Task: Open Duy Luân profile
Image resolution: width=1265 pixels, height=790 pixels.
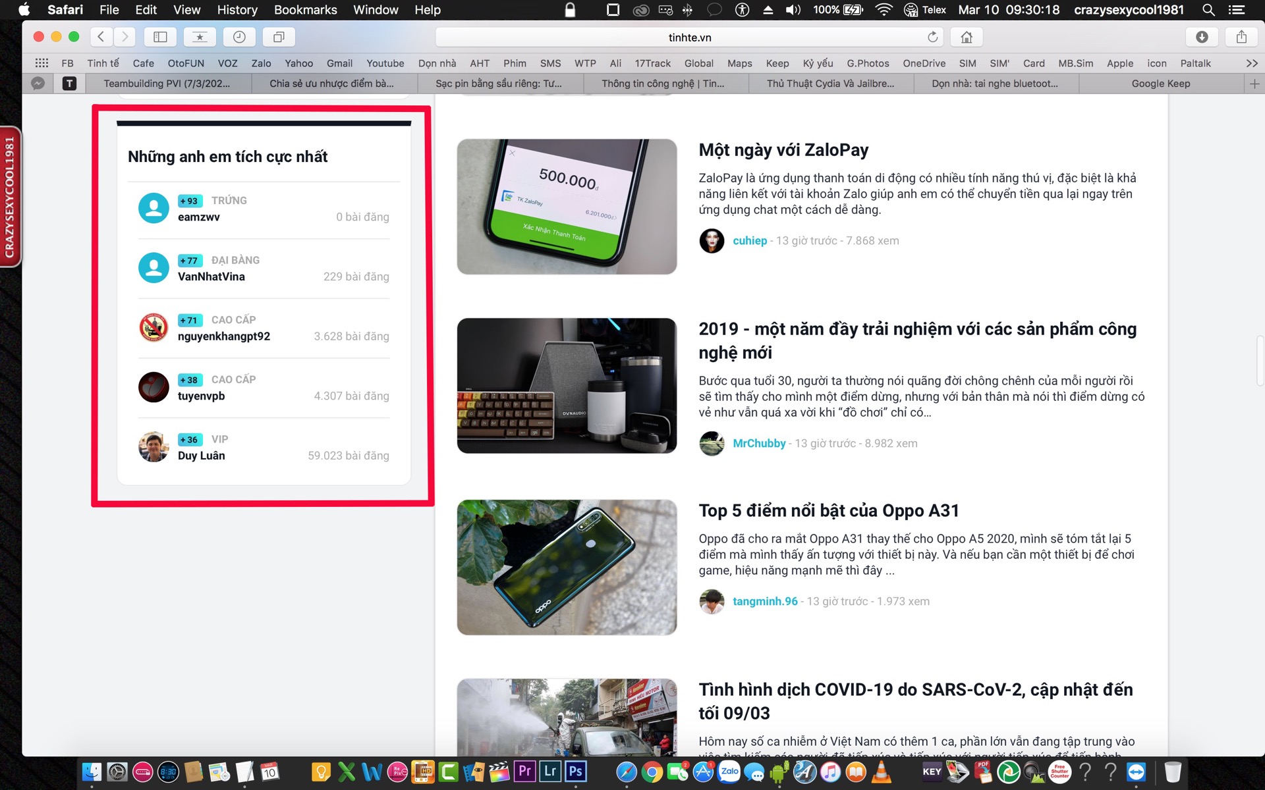Action: (x=201, y=456)
